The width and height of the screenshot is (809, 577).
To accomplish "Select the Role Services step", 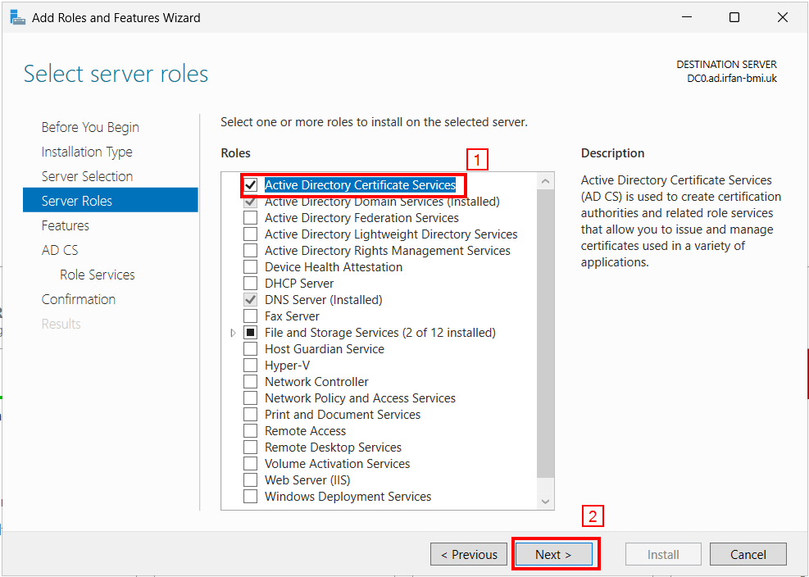I will [97, 275].
